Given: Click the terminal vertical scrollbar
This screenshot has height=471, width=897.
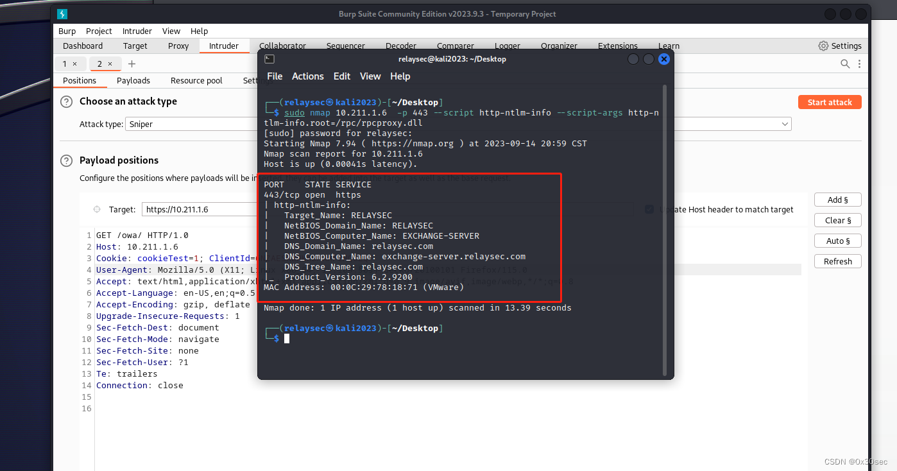Looking at the screenshot, I should [665, 230].
